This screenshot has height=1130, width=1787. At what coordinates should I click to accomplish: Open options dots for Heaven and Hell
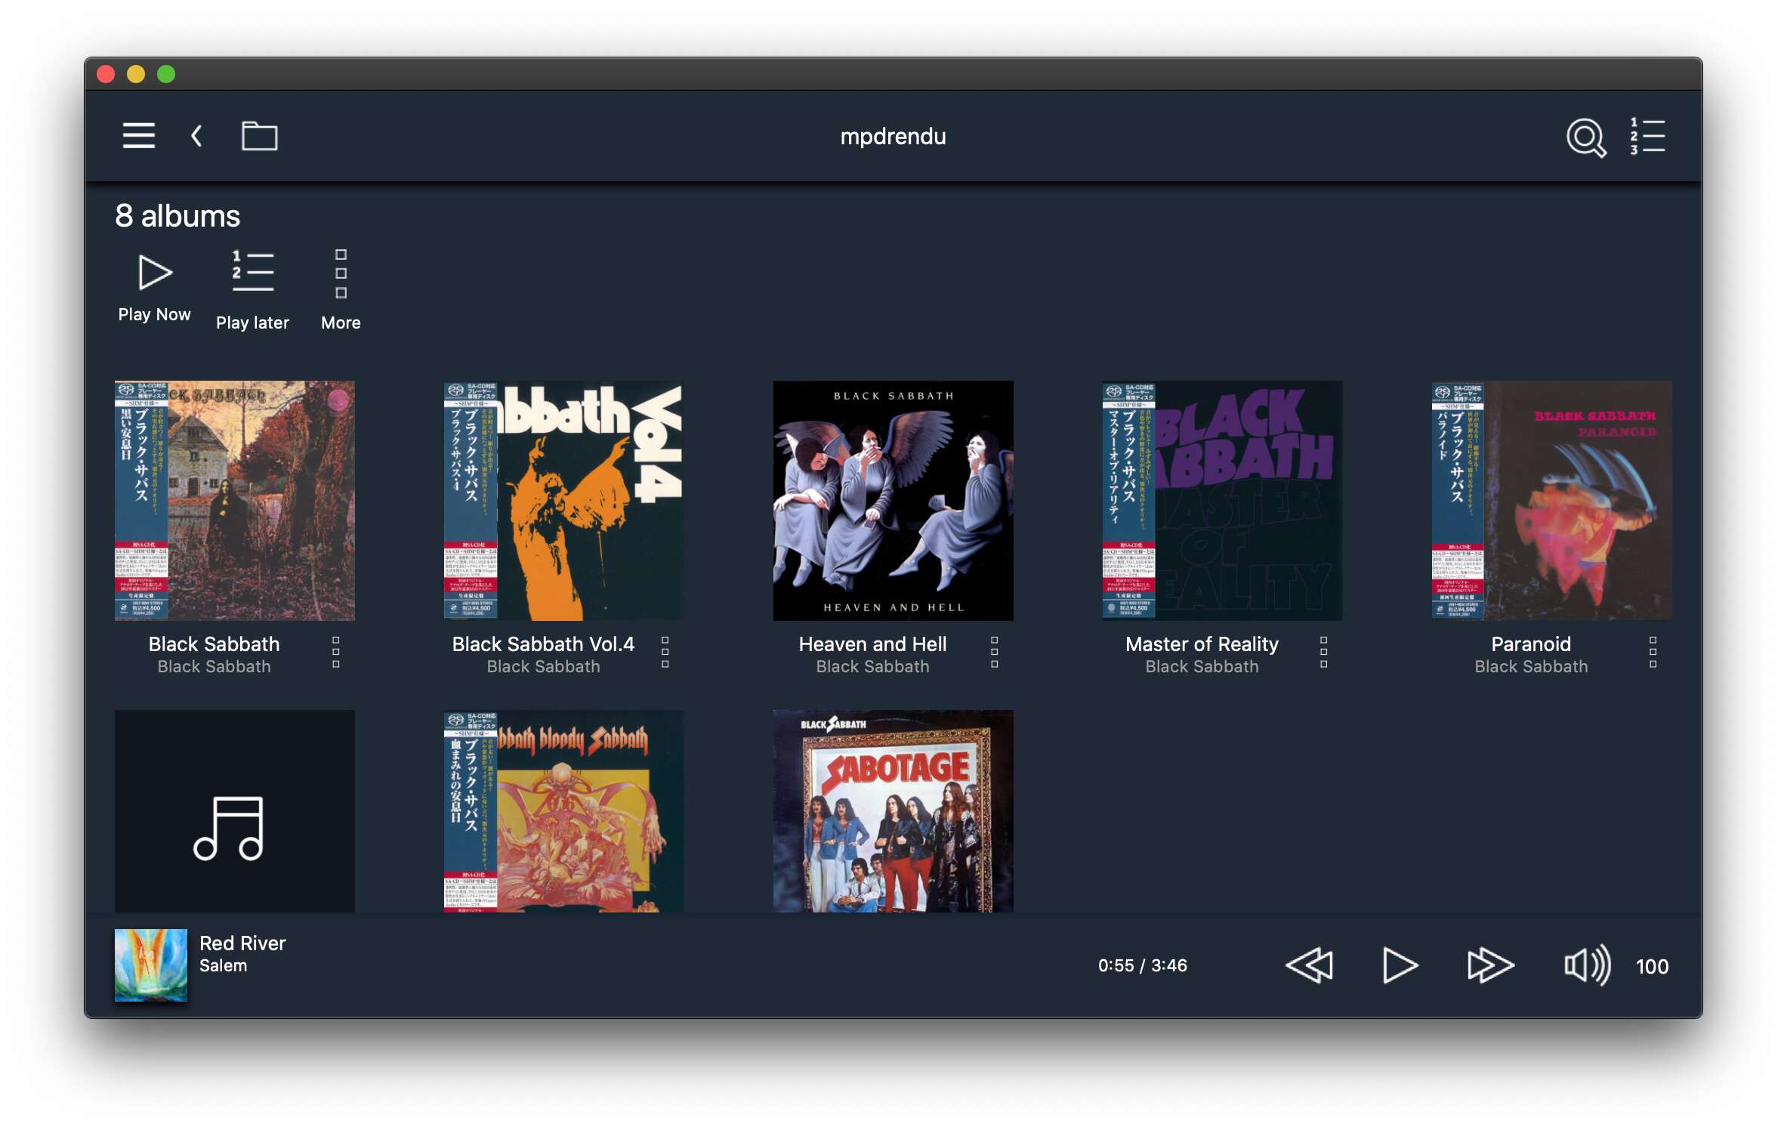pyautogui.click(x=995, y=652)
